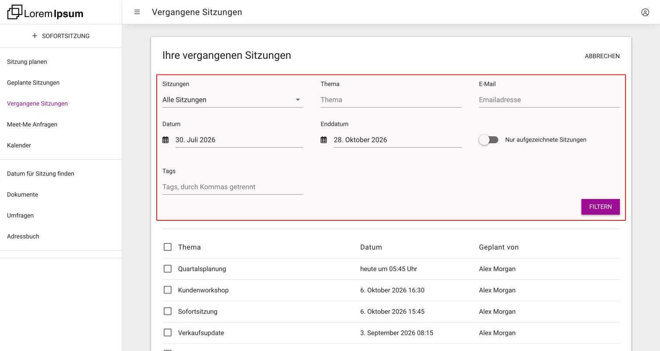Click the calendar icon beside Datum
Image resolution: width=660 pixels, height=351 pixels.
[165, 140]
